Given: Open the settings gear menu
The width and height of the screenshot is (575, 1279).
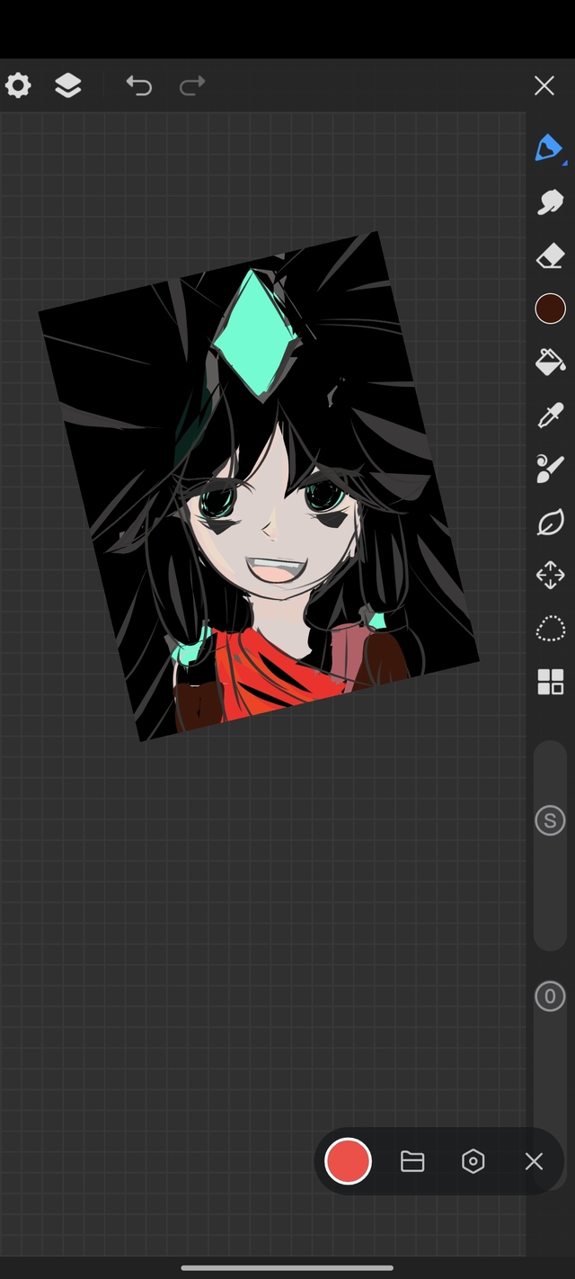Looking at the screenshot, I should click(x=18, y=85).
